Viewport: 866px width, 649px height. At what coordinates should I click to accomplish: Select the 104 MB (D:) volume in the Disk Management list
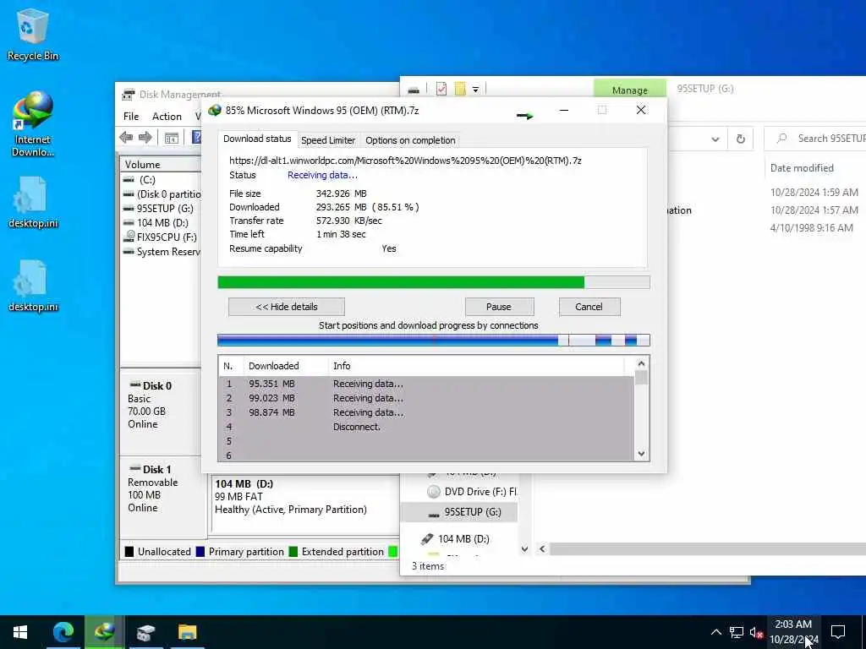(162, 223)
